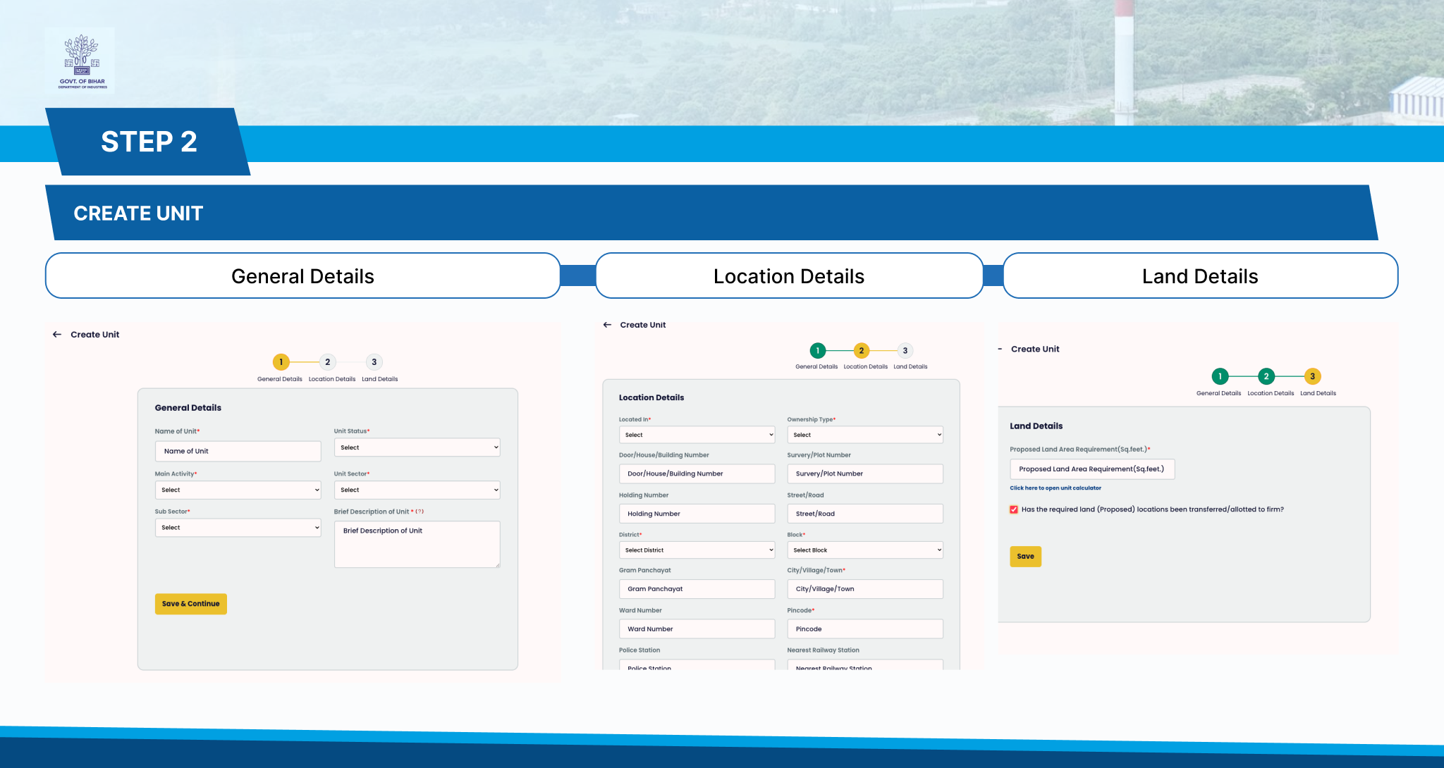
Task: Click back arrow in General Details form
Action: pyautogui.click(x=57, y=335)
